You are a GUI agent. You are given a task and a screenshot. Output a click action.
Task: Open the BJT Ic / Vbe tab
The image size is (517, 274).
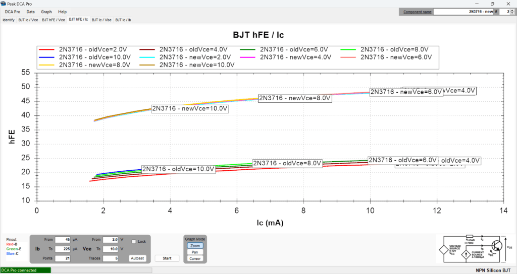(102, 20)
